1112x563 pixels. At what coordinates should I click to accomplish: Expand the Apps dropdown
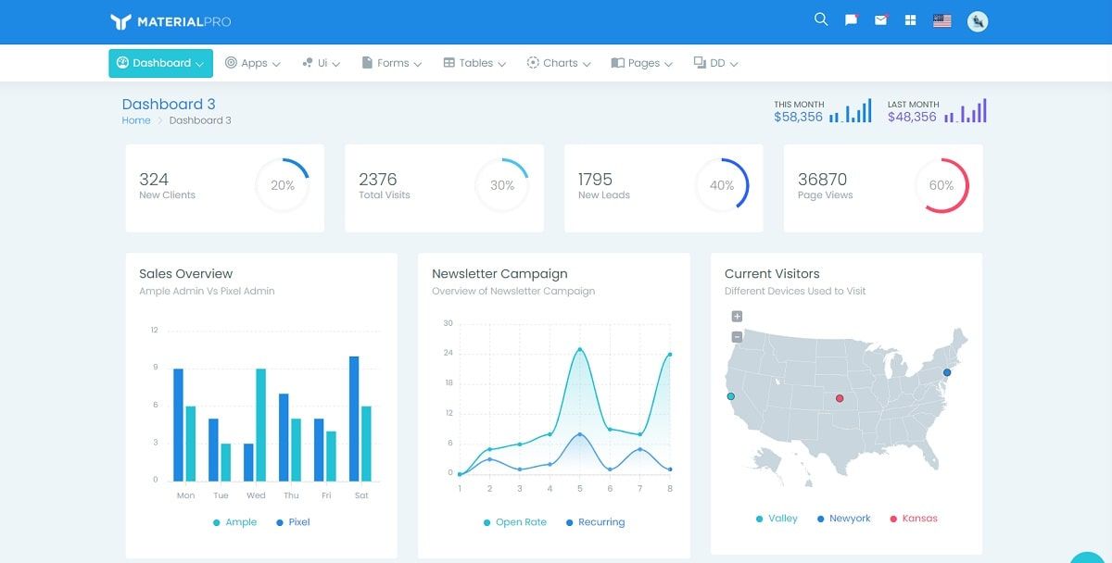[x=252, y=62]
